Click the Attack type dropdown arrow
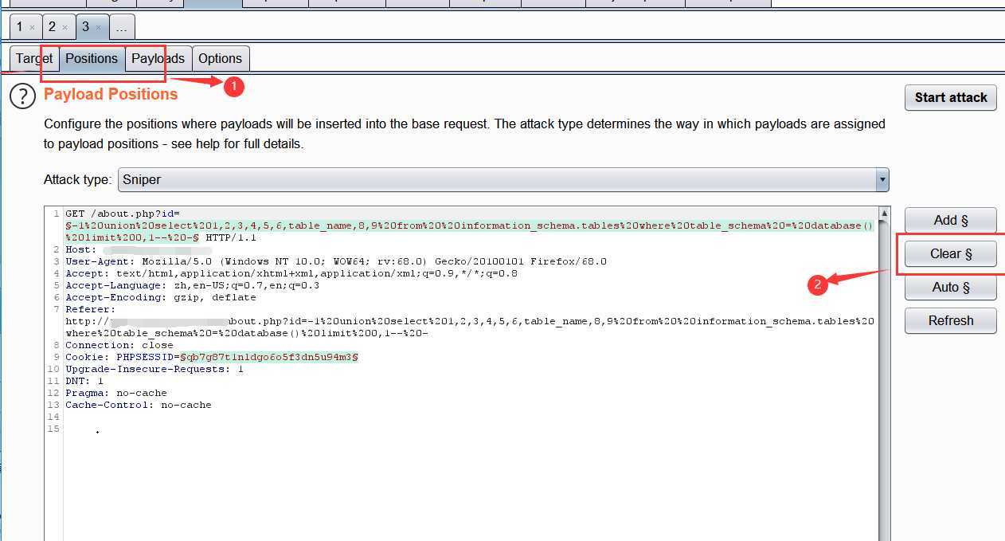1005x541 pixels. [x=882, y=179]
